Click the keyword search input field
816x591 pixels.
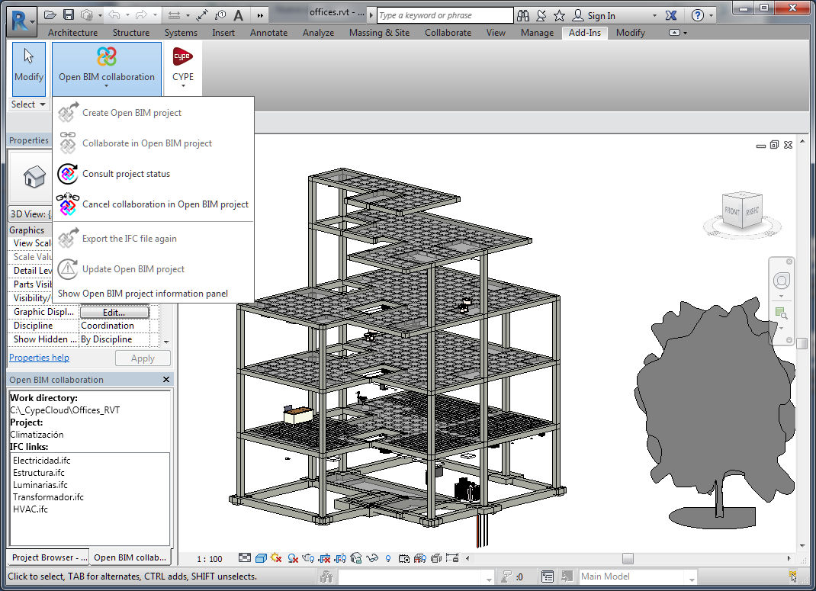coord(445,15)
